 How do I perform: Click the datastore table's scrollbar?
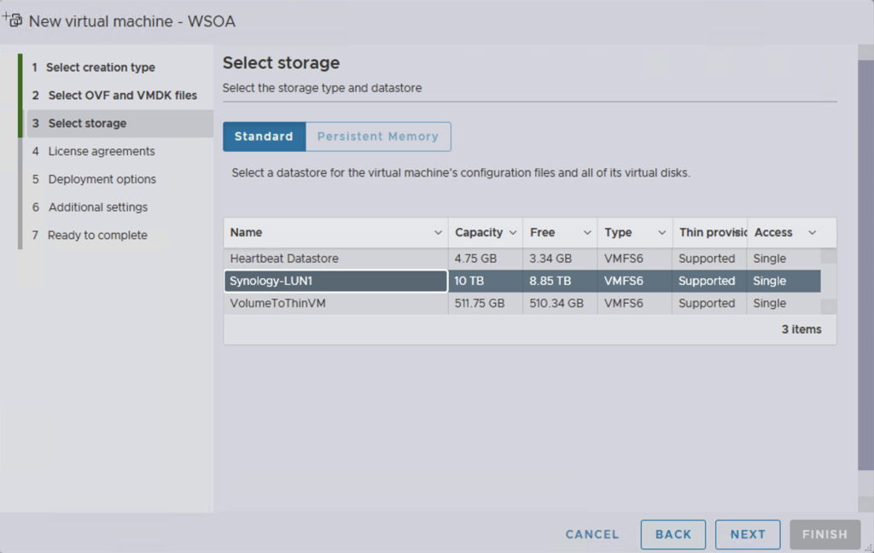click(x=828, y=281)
